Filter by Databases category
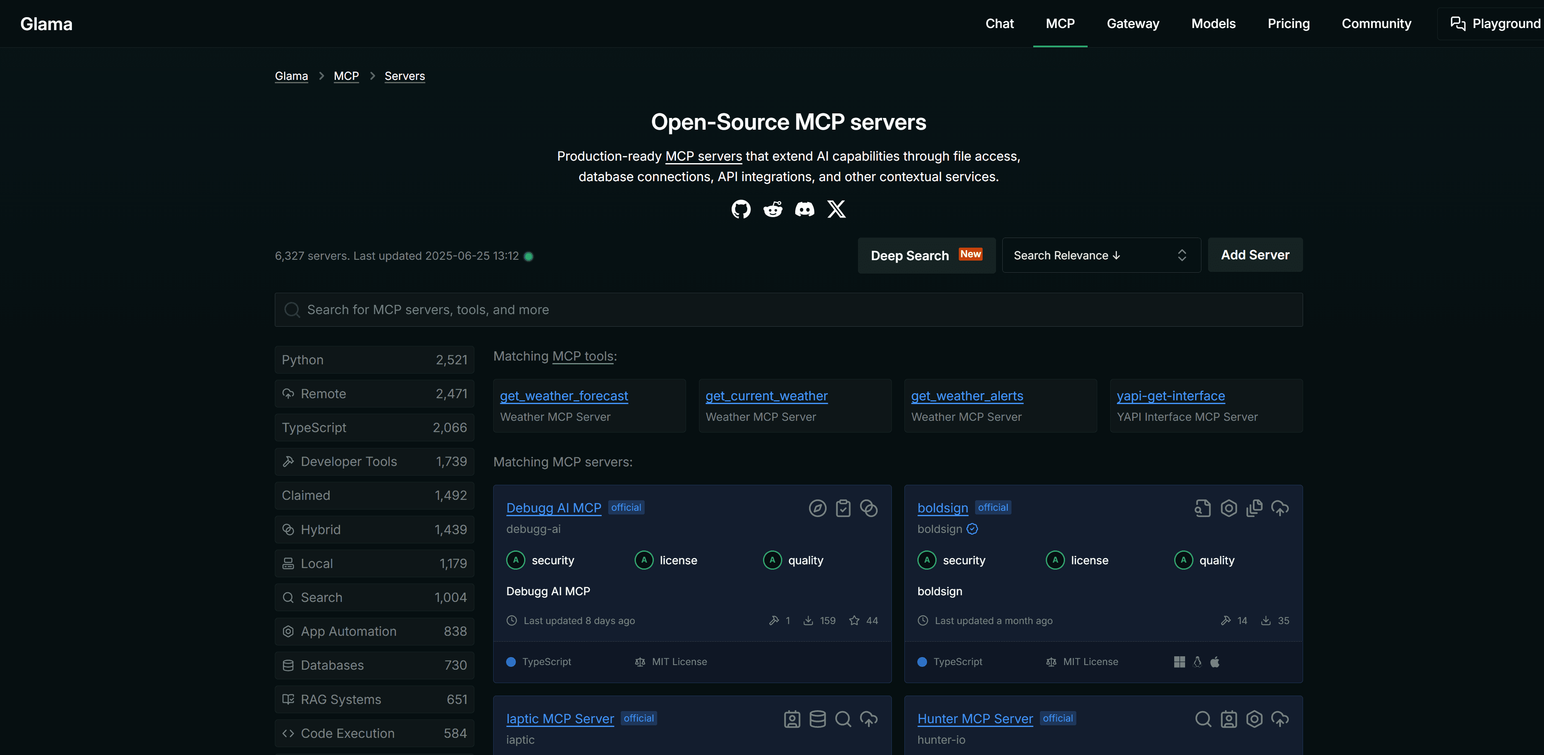1544x755 pixels. 374,666
